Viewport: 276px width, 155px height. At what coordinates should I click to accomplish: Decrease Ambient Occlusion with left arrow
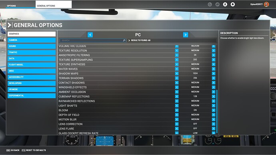pyautogui.click(x=177, y=92)
